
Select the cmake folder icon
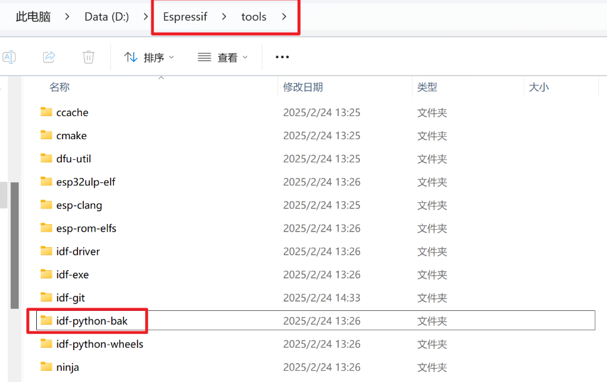[46, 135]
